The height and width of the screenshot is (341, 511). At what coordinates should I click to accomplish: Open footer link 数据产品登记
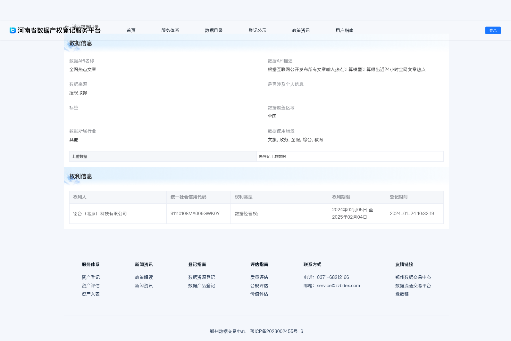point(202,286)
